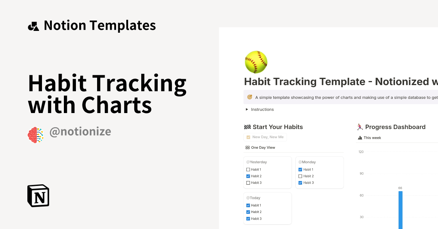Viewport: 438px width, 229px height.
Task: Select the Notion logo in the bottom left
Action: [x=38, y=196]
